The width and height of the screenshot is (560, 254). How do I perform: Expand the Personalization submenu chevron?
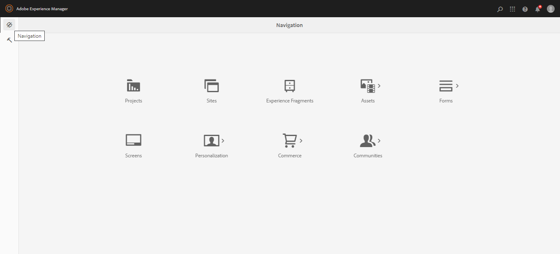click(x=223, y=141)
